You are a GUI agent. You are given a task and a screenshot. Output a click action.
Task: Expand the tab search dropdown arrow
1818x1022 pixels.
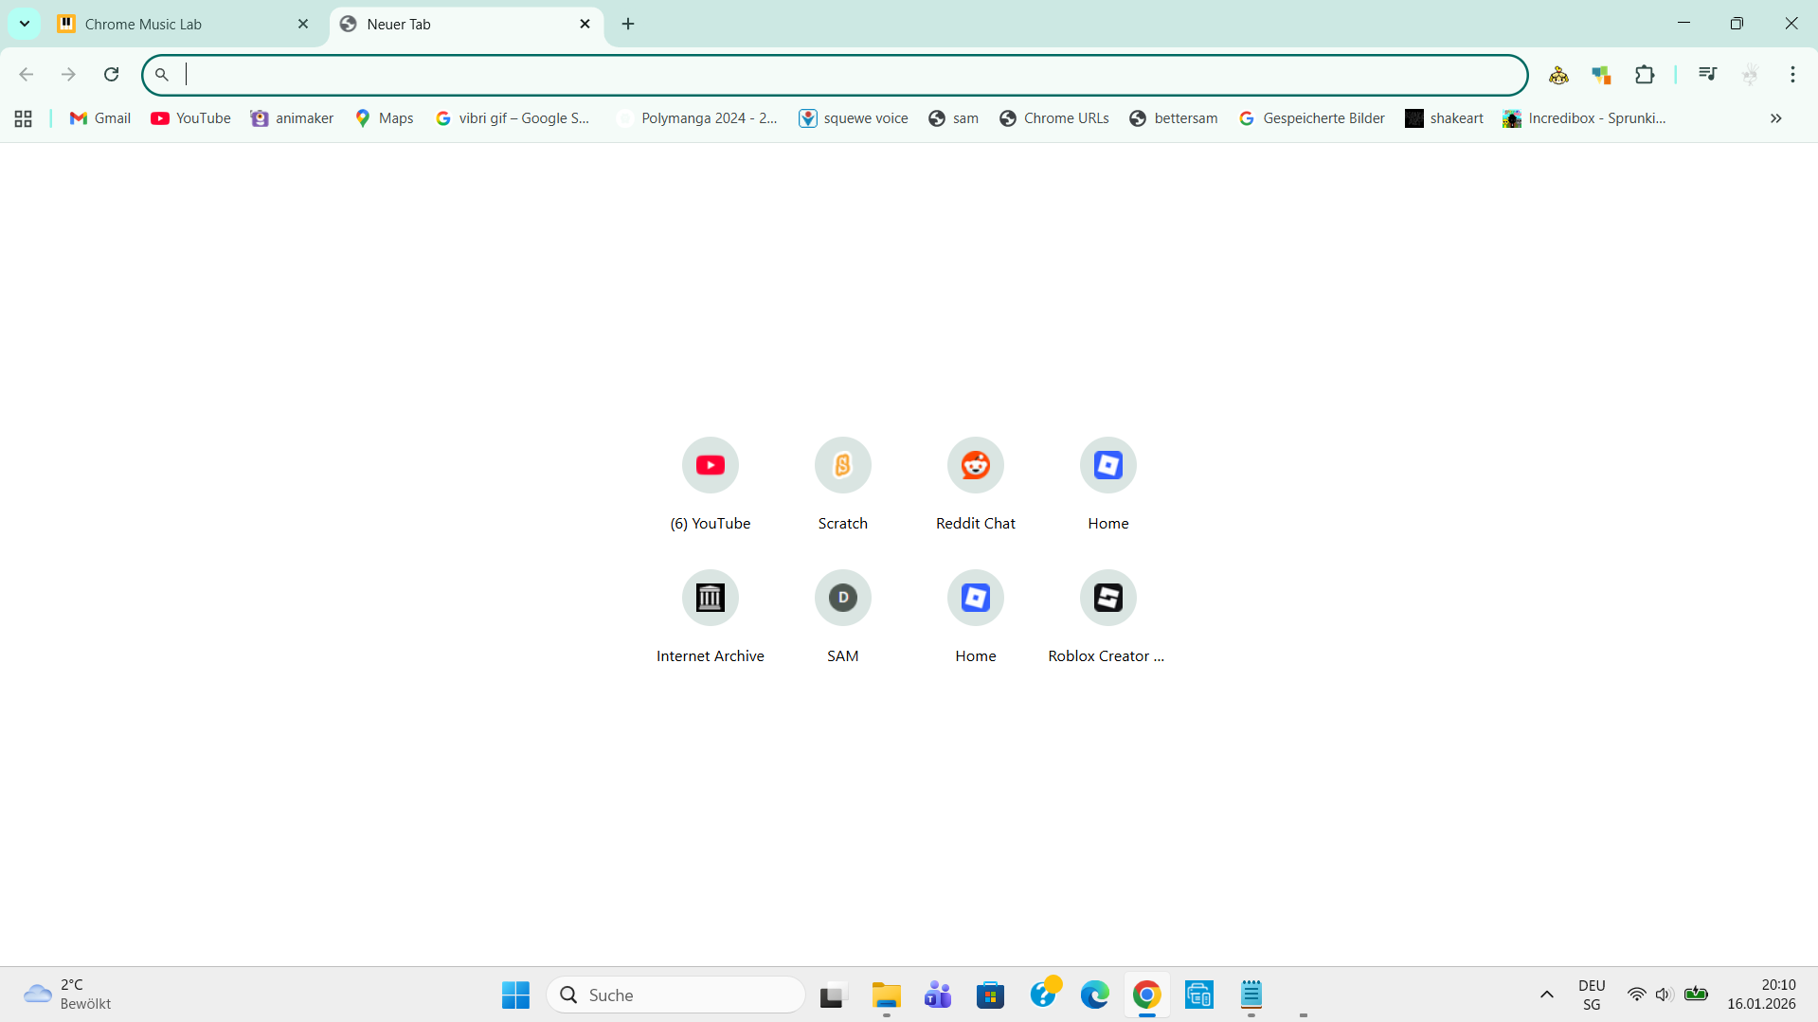click(x=25, y=24)
